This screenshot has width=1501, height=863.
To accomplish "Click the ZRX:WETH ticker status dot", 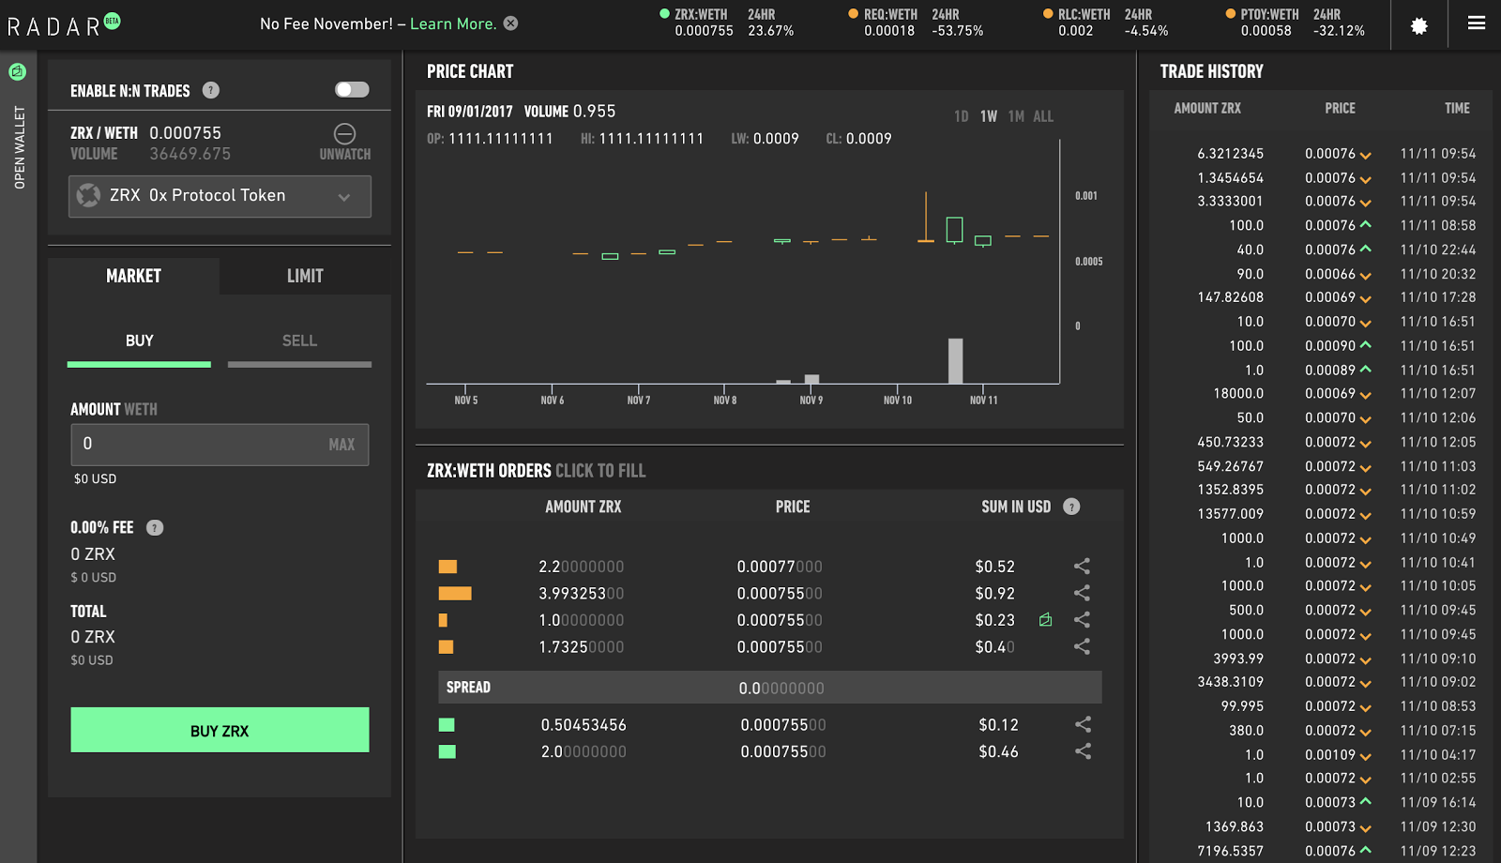I will (x=664, y=14).
